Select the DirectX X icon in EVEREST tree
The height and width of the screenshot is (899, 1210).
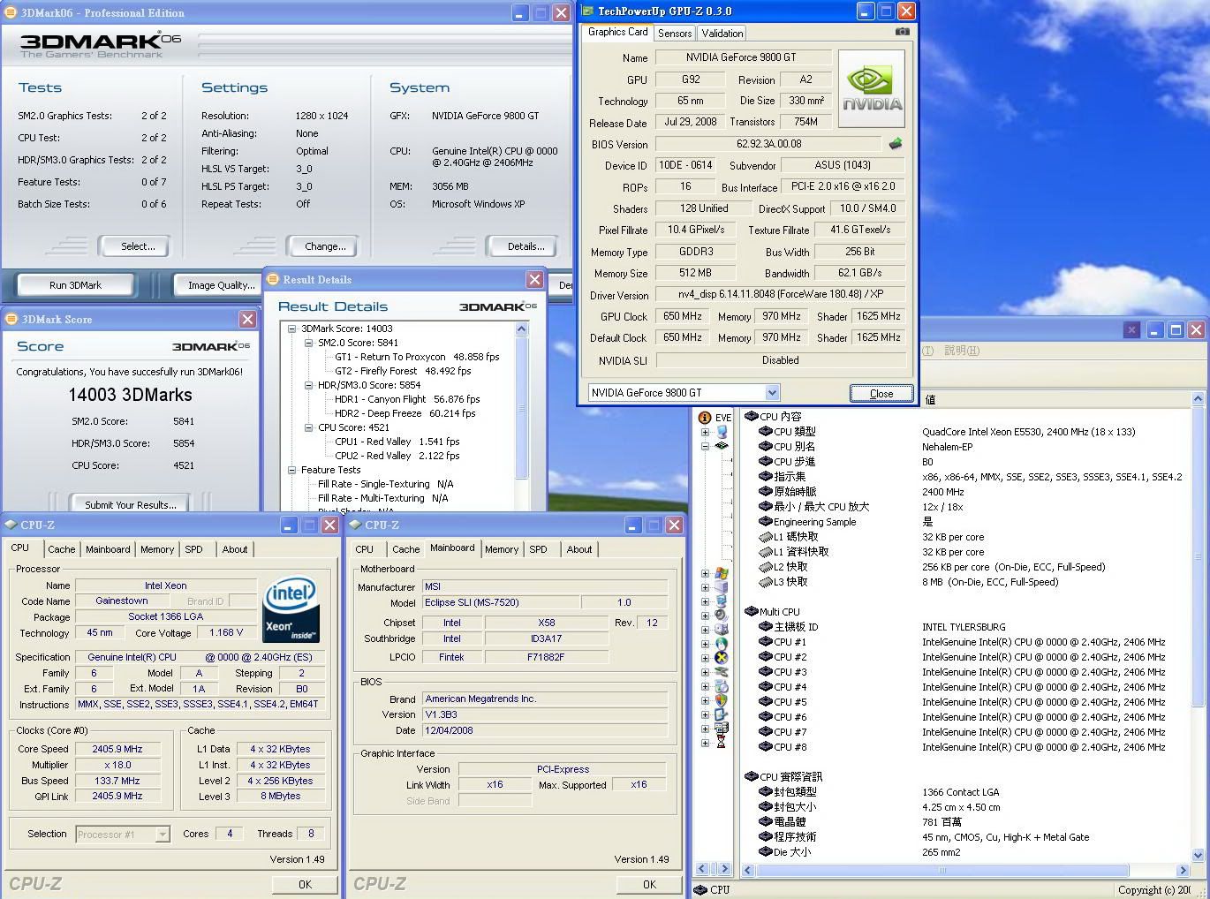722,658
